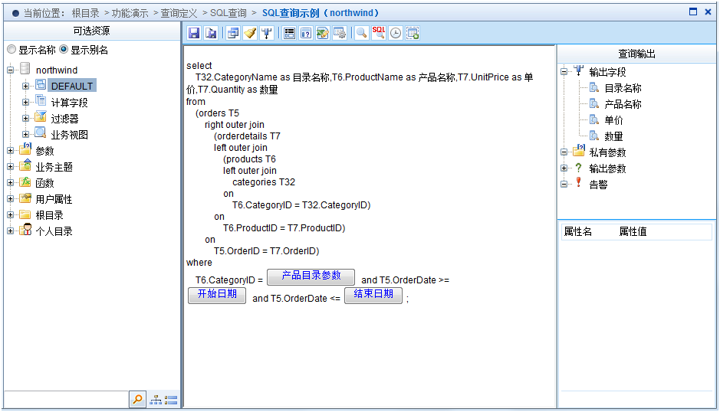Viewport: 720px width, 412px height.
Task: Expand the 业务视图 node
Action: click(x=25, y=135)
